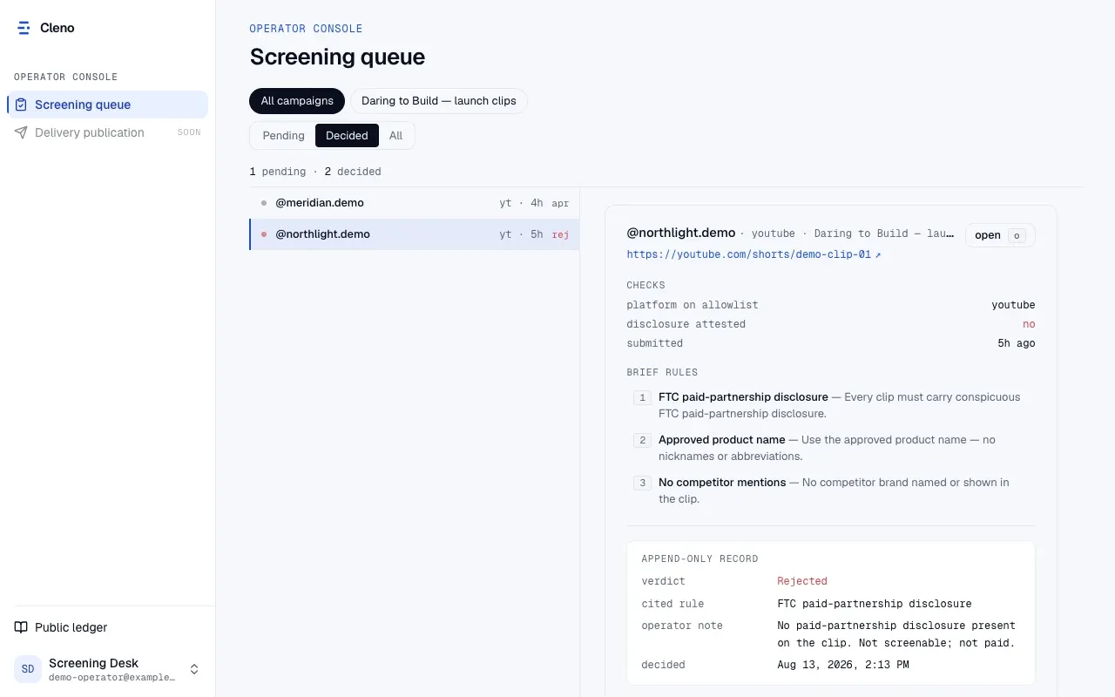
Task: Click the submitted '5h ago' value
Action: click(x=1017, y=343)
